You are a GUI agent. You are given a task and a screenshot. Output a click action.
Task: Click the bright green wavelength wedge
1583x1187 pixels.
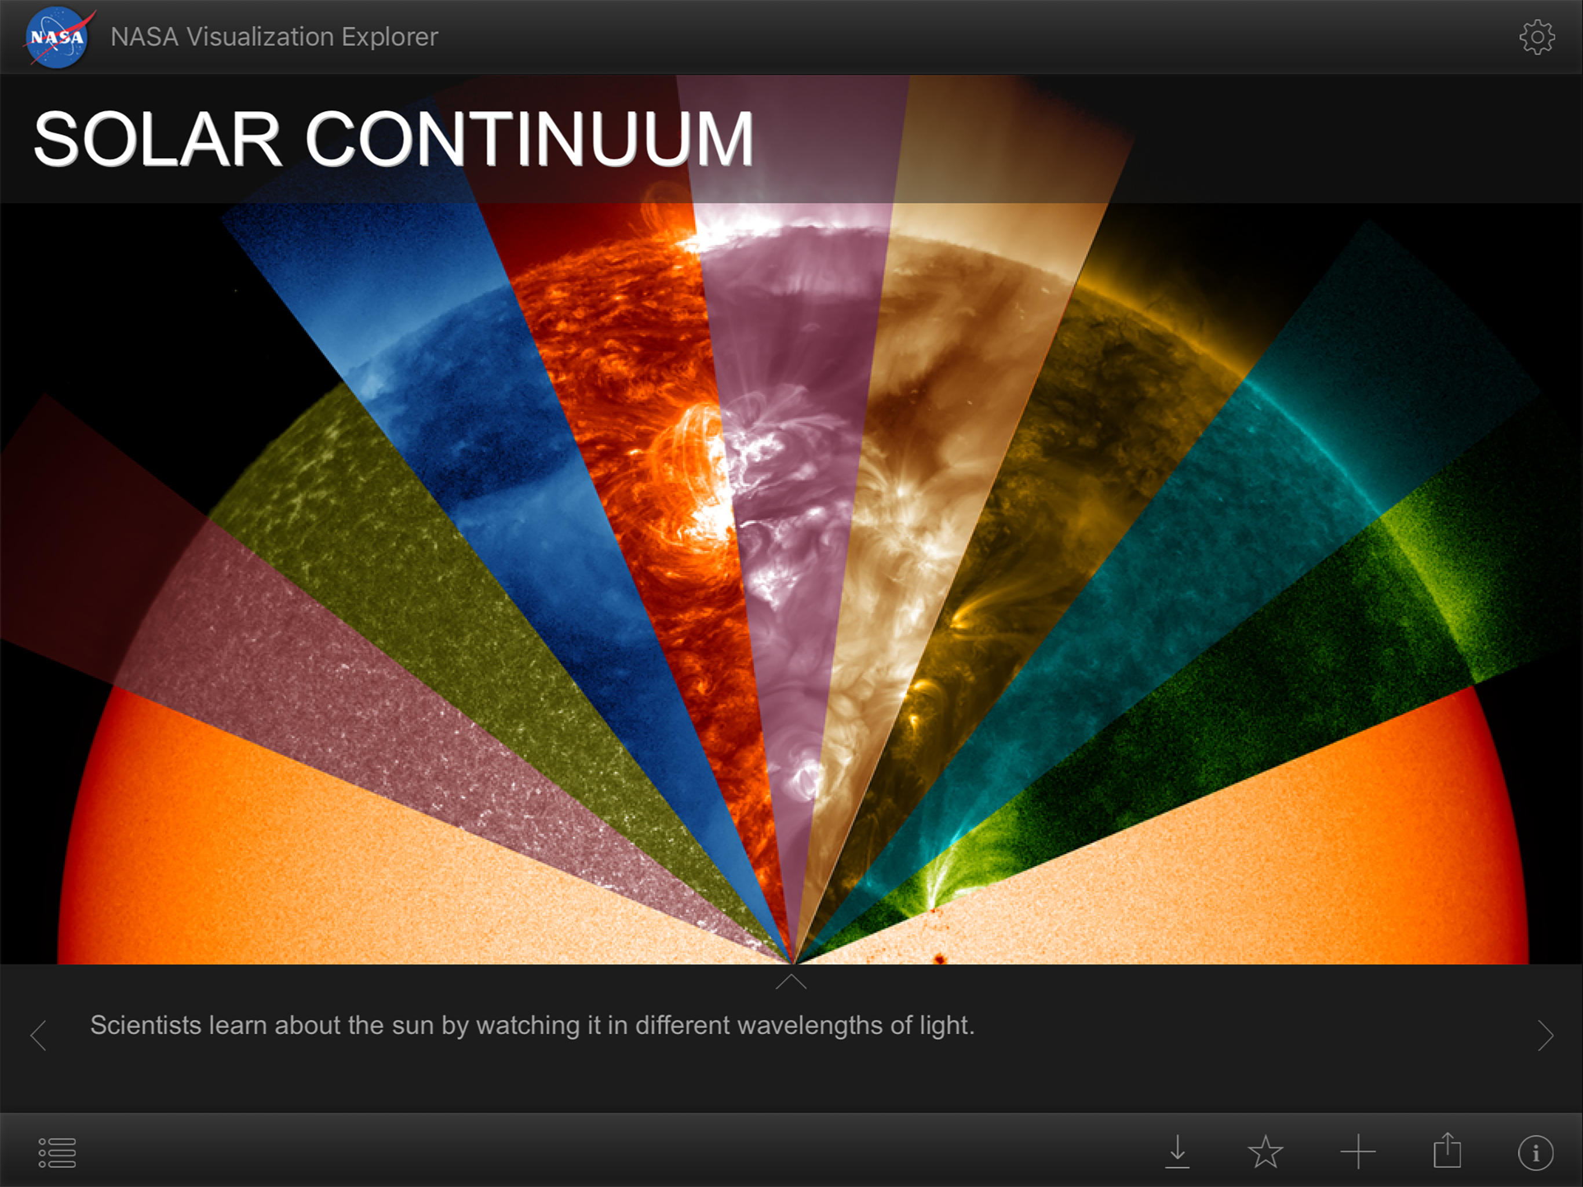1360,630
